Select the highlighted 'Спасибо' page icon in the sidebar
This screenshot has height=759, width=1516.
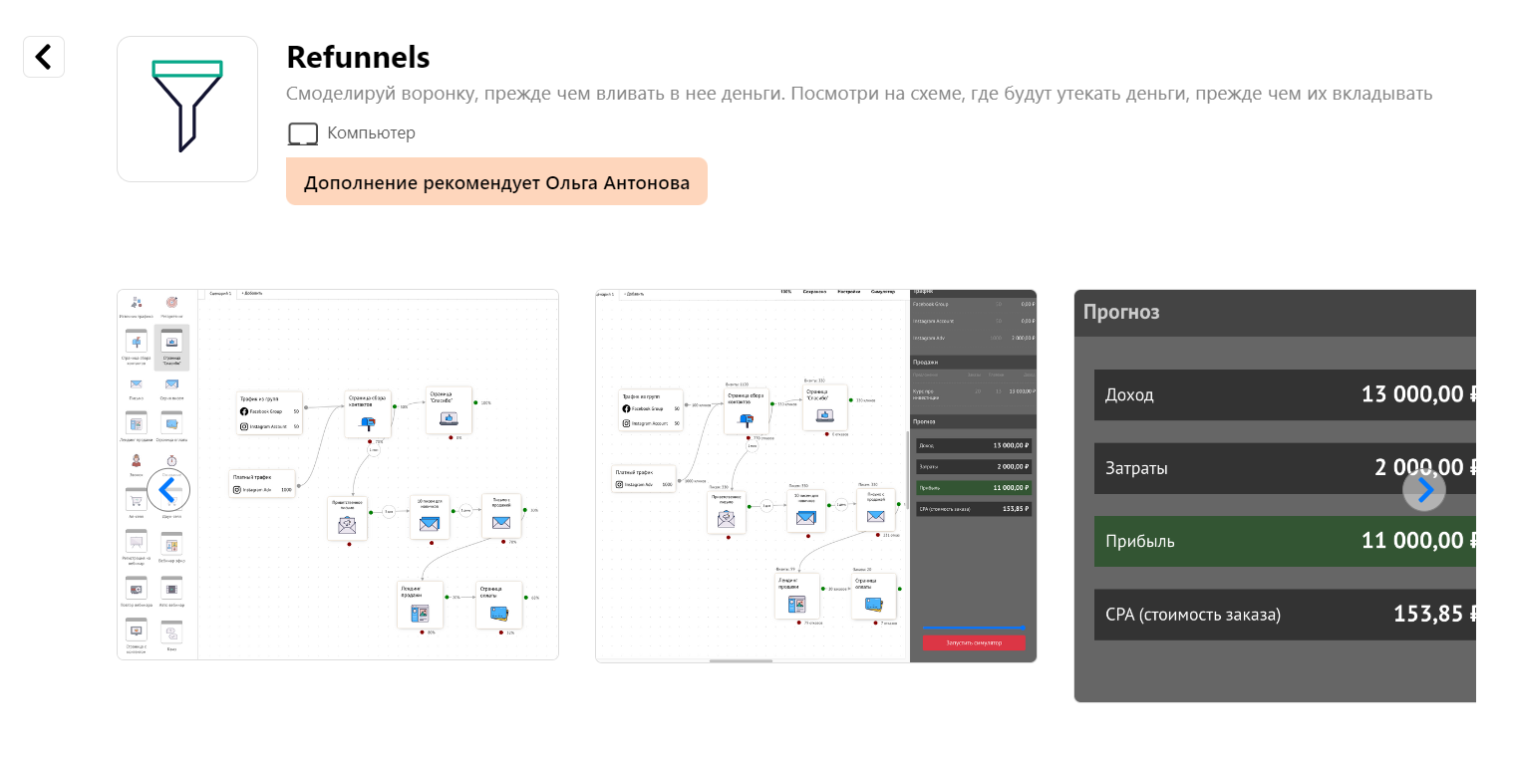click(x=171, y=344)
